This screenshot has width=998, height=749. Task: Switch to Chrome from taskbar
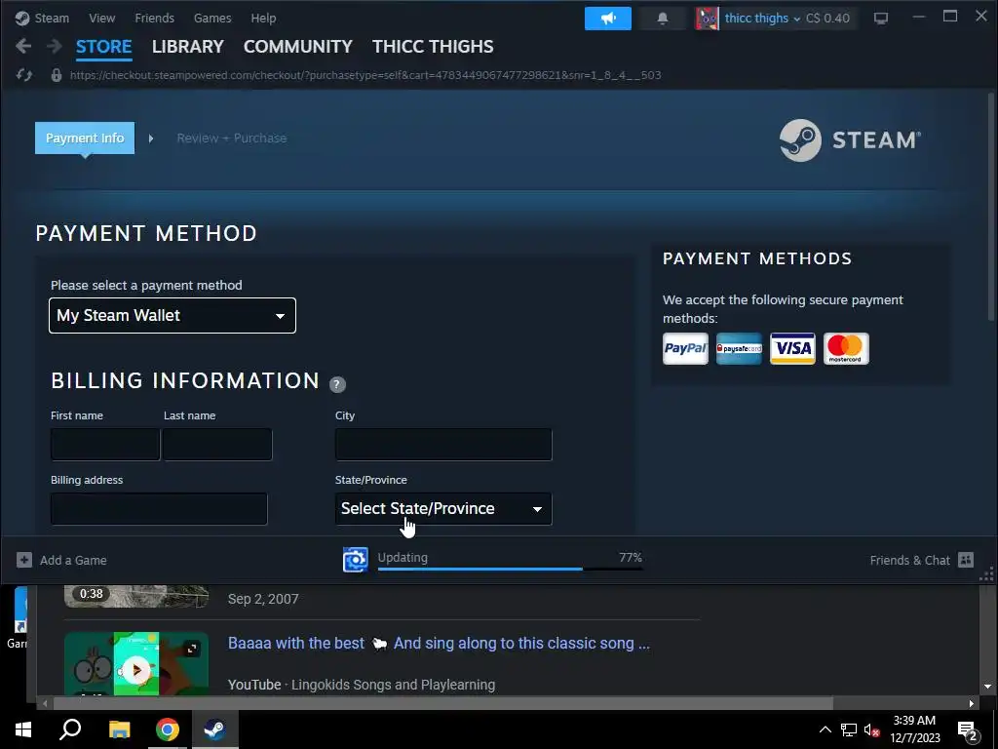pos(168,729)
